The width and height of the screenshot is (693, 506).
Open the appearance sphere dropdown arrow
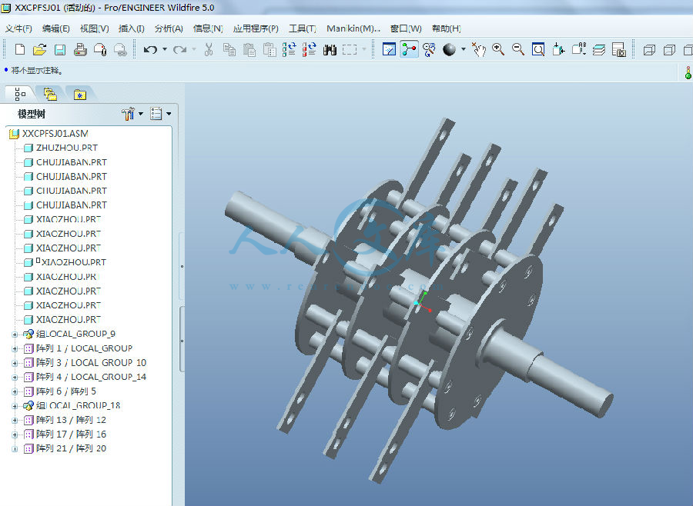click(x=464, y=49)
